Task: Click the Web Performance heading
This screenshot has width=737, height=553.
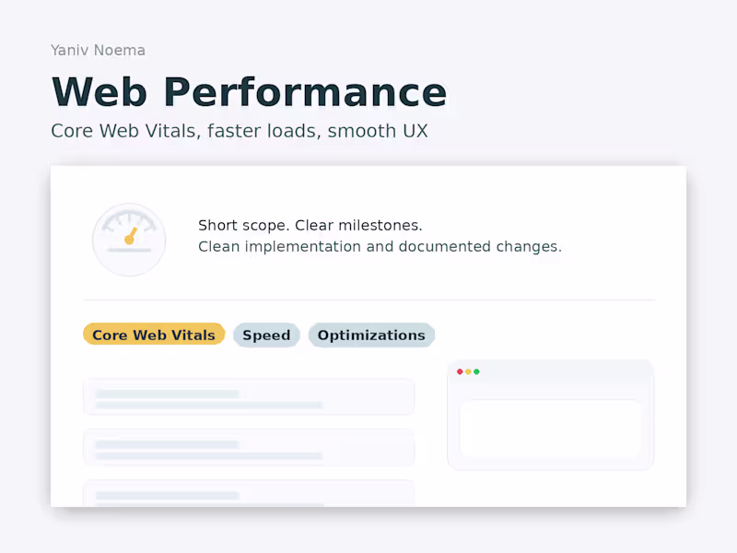Action: tap(249, 91)
